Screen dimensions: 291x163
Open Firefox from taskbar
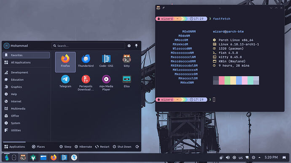pyautogui.click(x=54, y=158)
